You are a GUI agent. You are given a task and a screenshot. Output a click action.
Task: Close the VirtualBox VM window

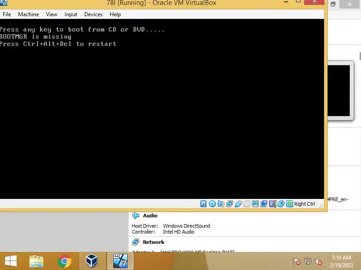pyautogui.click(x=314, y=2)
